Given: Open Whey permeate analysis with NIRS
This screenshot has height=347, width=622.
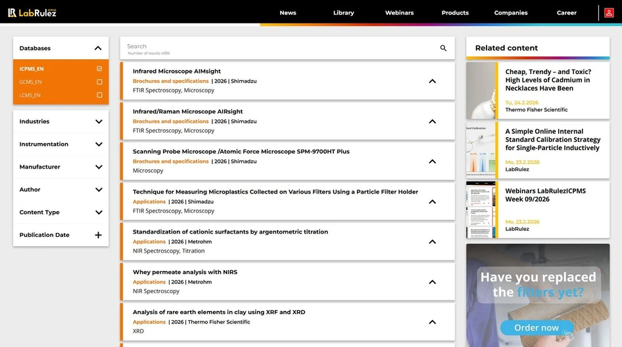Looking at the screenshot, I should coord(185,272).
